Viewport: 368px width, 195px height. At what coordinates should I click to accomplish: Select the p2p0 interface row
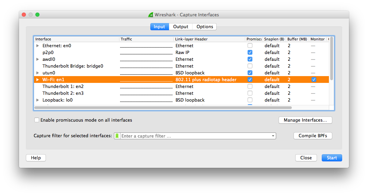181,53
